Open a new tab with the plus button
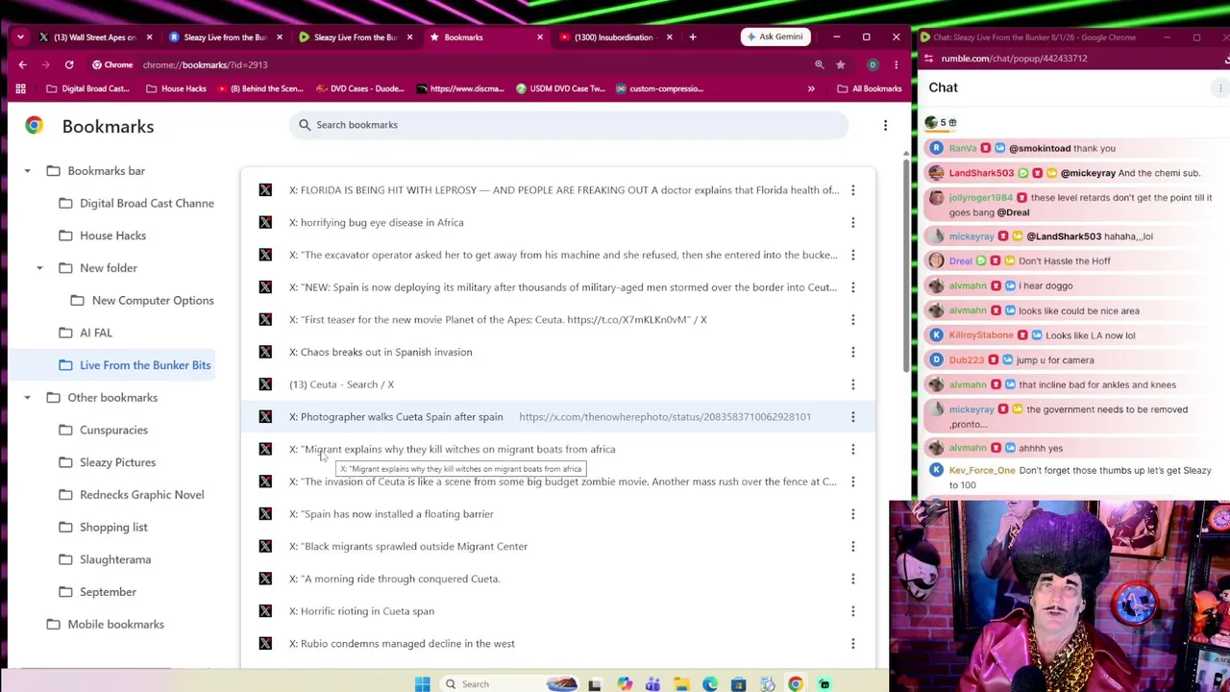 click(693, 37)
